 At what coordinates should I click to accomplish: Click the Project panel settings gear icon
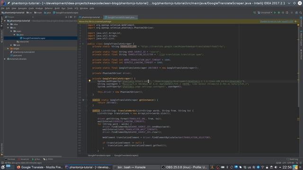[71, 17]
